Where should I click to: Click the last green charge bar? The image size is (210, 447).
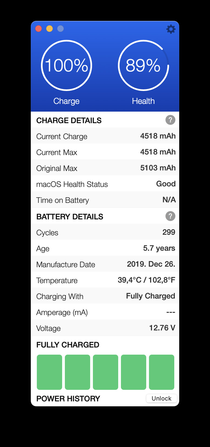click(162, 372)
